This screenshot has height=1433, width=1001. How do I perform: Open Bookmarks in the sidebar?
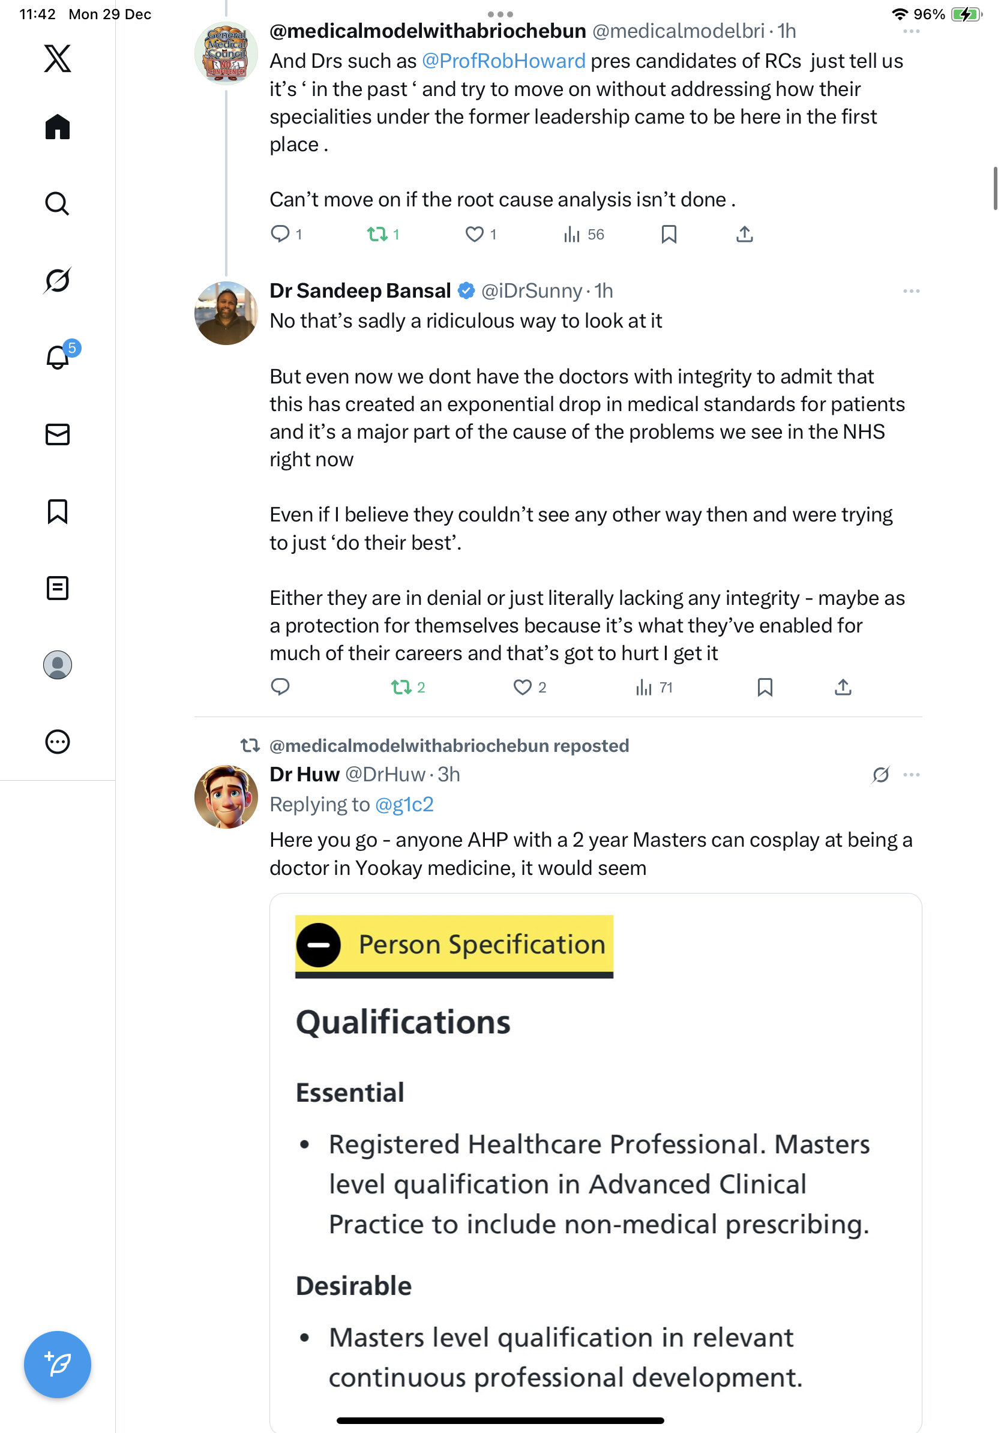tap(58, 511)
